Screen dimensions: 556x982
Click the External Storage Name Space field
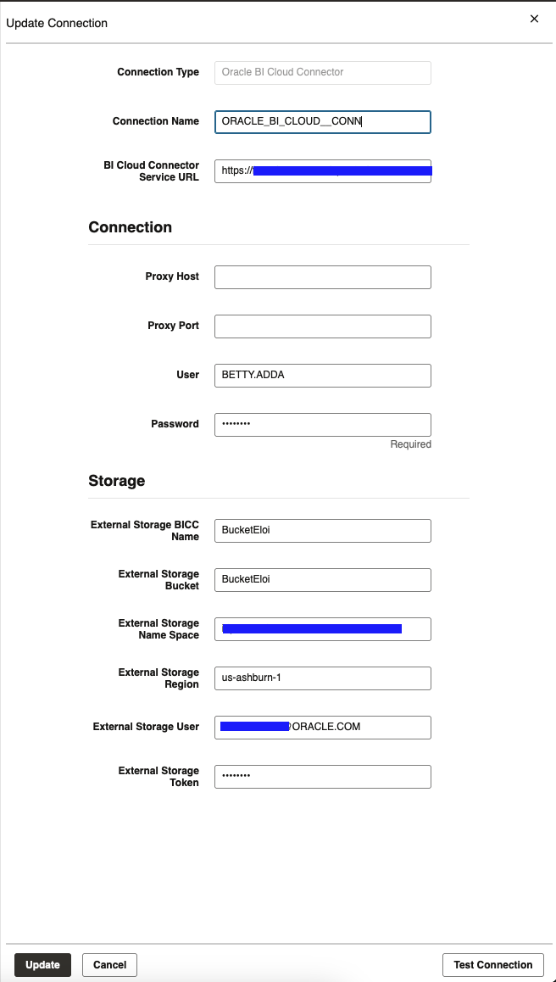click(x=322, y=628)
